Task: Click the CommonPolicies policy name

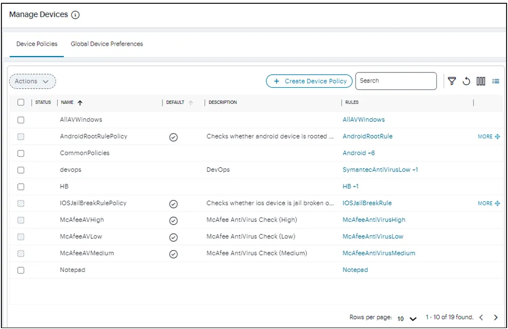Action: click(85, 153)
